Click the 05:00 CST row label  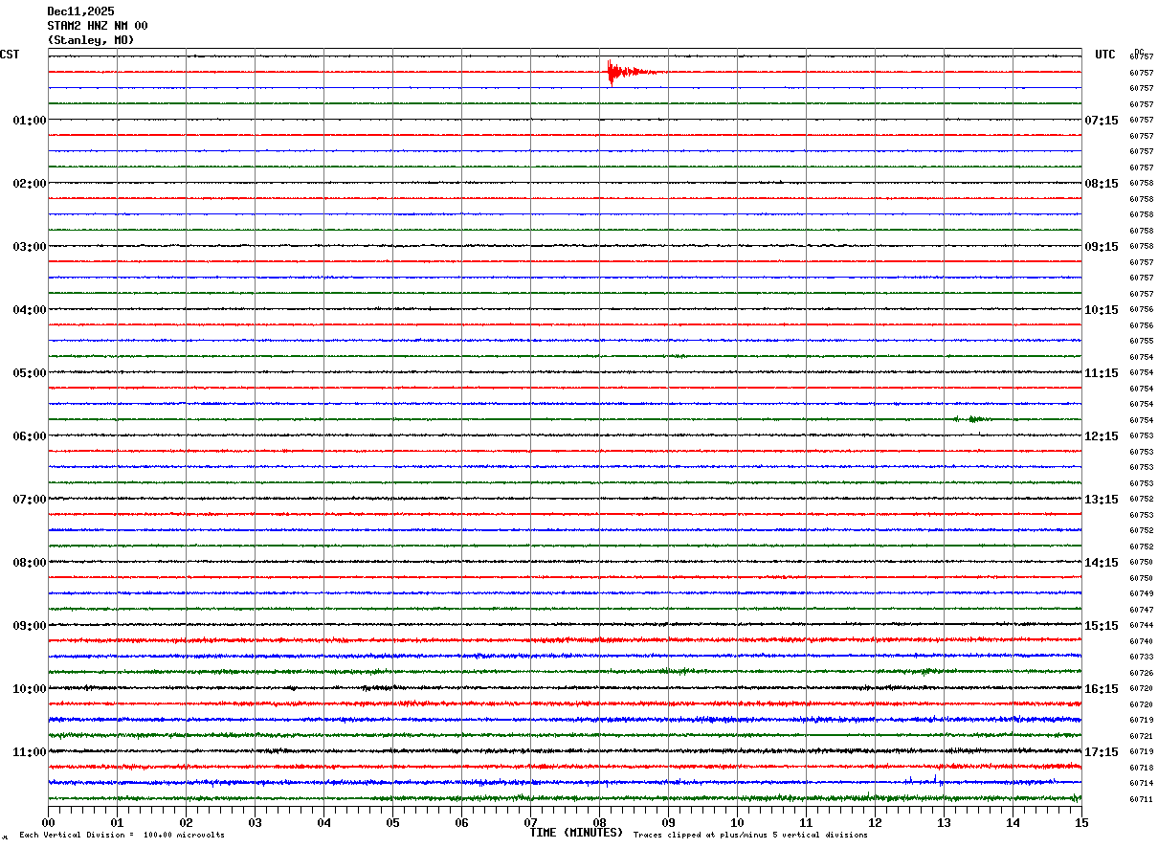coord(30,372)
